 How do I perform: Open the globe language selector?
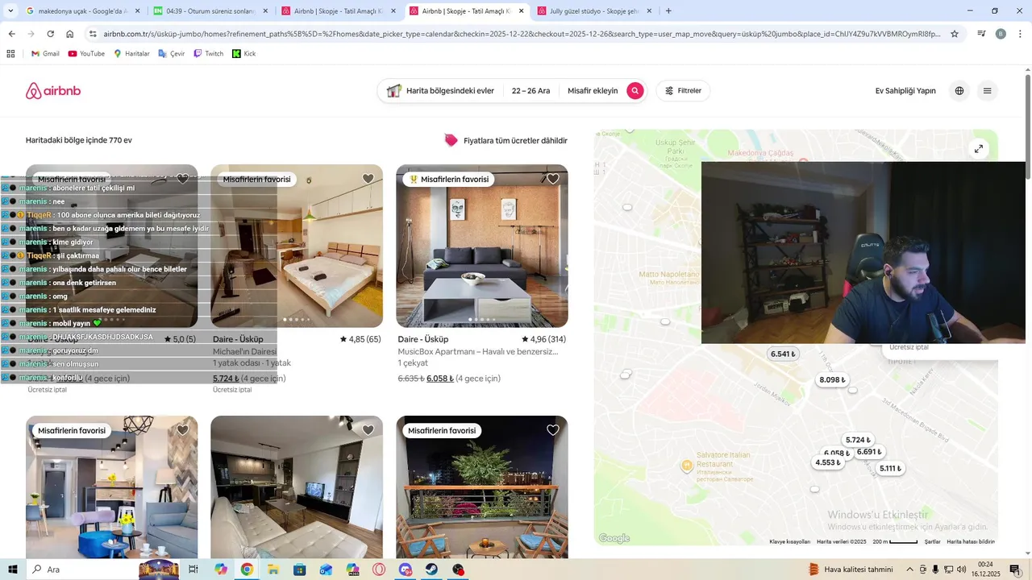tap(959, 91)
